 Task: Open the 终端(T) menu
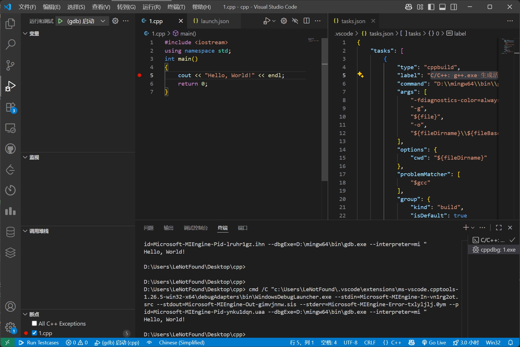176,7
